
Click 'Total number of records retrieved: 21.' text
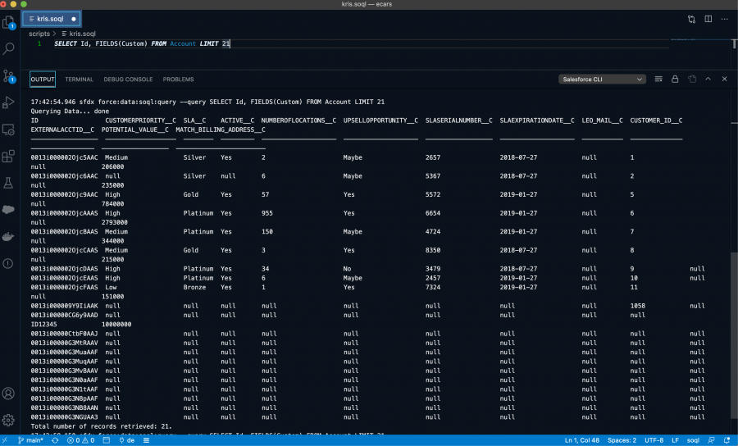click(101, 426)
